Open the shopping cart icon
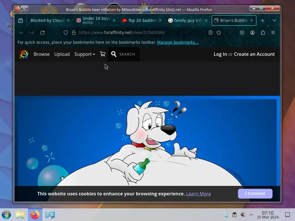The height and width of the screenshot is (221, 295). (103, 54)
